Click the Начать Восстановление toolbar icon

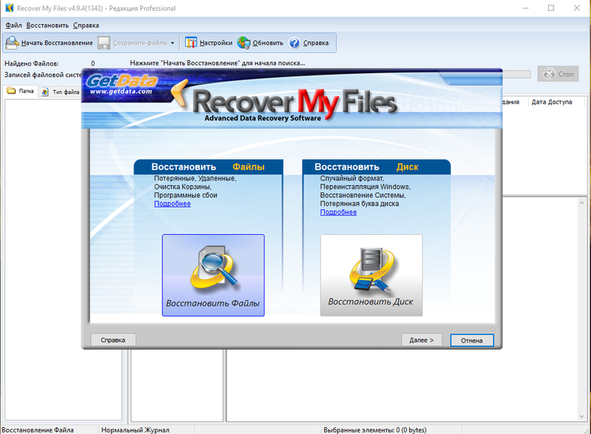point(12,43)
